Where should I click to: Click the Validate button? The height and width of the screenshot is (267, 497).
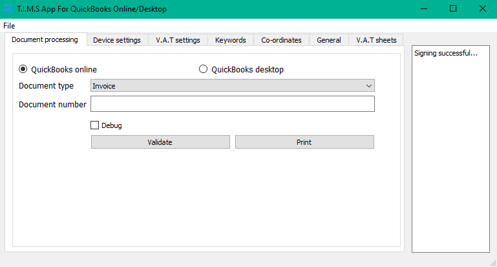click(160, 142)
